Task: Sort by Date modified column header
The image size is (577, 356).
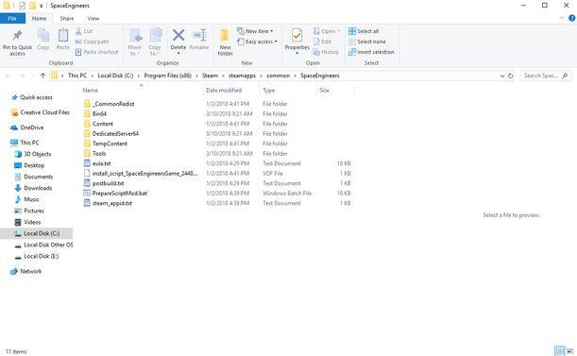Action: pos(224,91)
